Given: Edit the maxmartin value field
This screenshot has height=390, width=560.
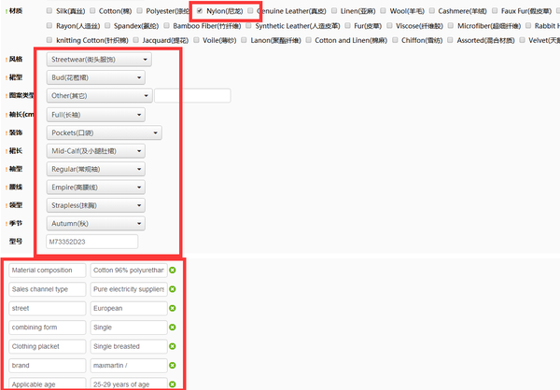Looking at the screenshot, I should tap(129, 366).
